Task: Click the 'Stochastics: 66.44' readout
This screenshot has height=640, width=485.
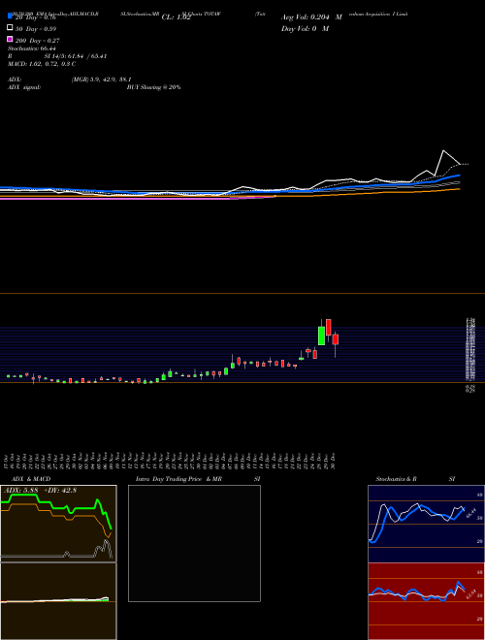Action: click(x=31, y=48)
